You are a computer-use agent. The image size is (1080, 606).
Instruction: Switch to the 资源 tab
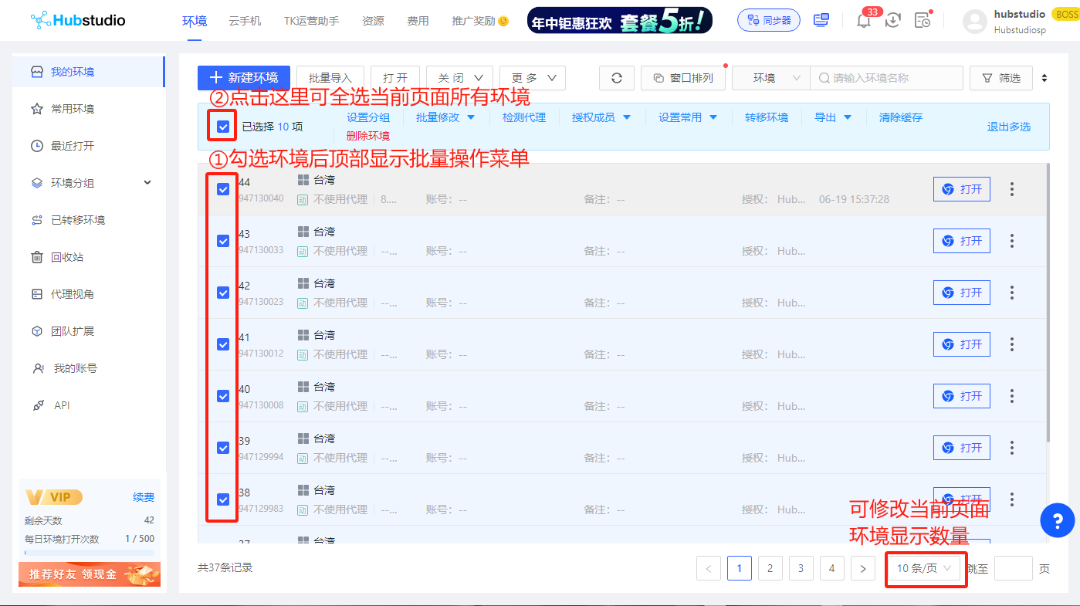(x=373, y=21)
